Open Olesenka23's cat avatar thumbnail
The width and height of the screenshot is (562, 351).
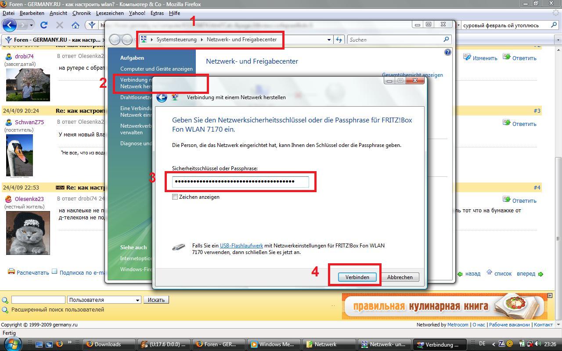(x=28, y=233)
